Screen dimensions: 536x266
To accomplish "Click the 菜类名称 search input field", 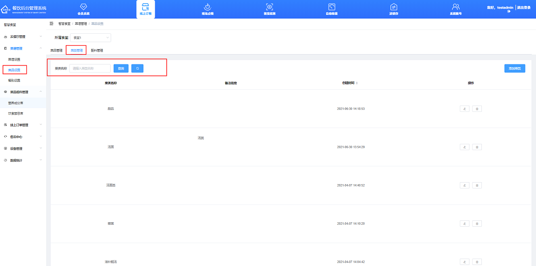I will pyautogui.click(x=90, y=68).
